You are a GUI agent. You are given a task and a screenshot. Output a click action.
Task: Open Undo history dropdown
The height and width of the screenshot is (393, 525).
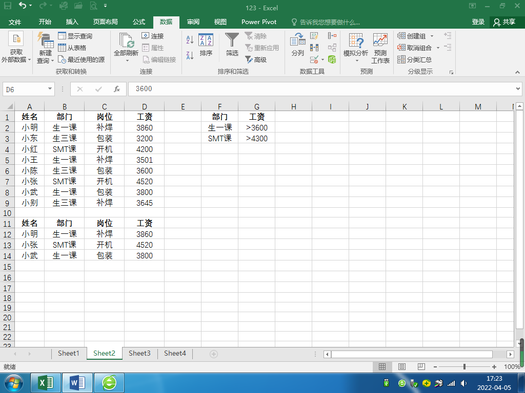[30, 6]
